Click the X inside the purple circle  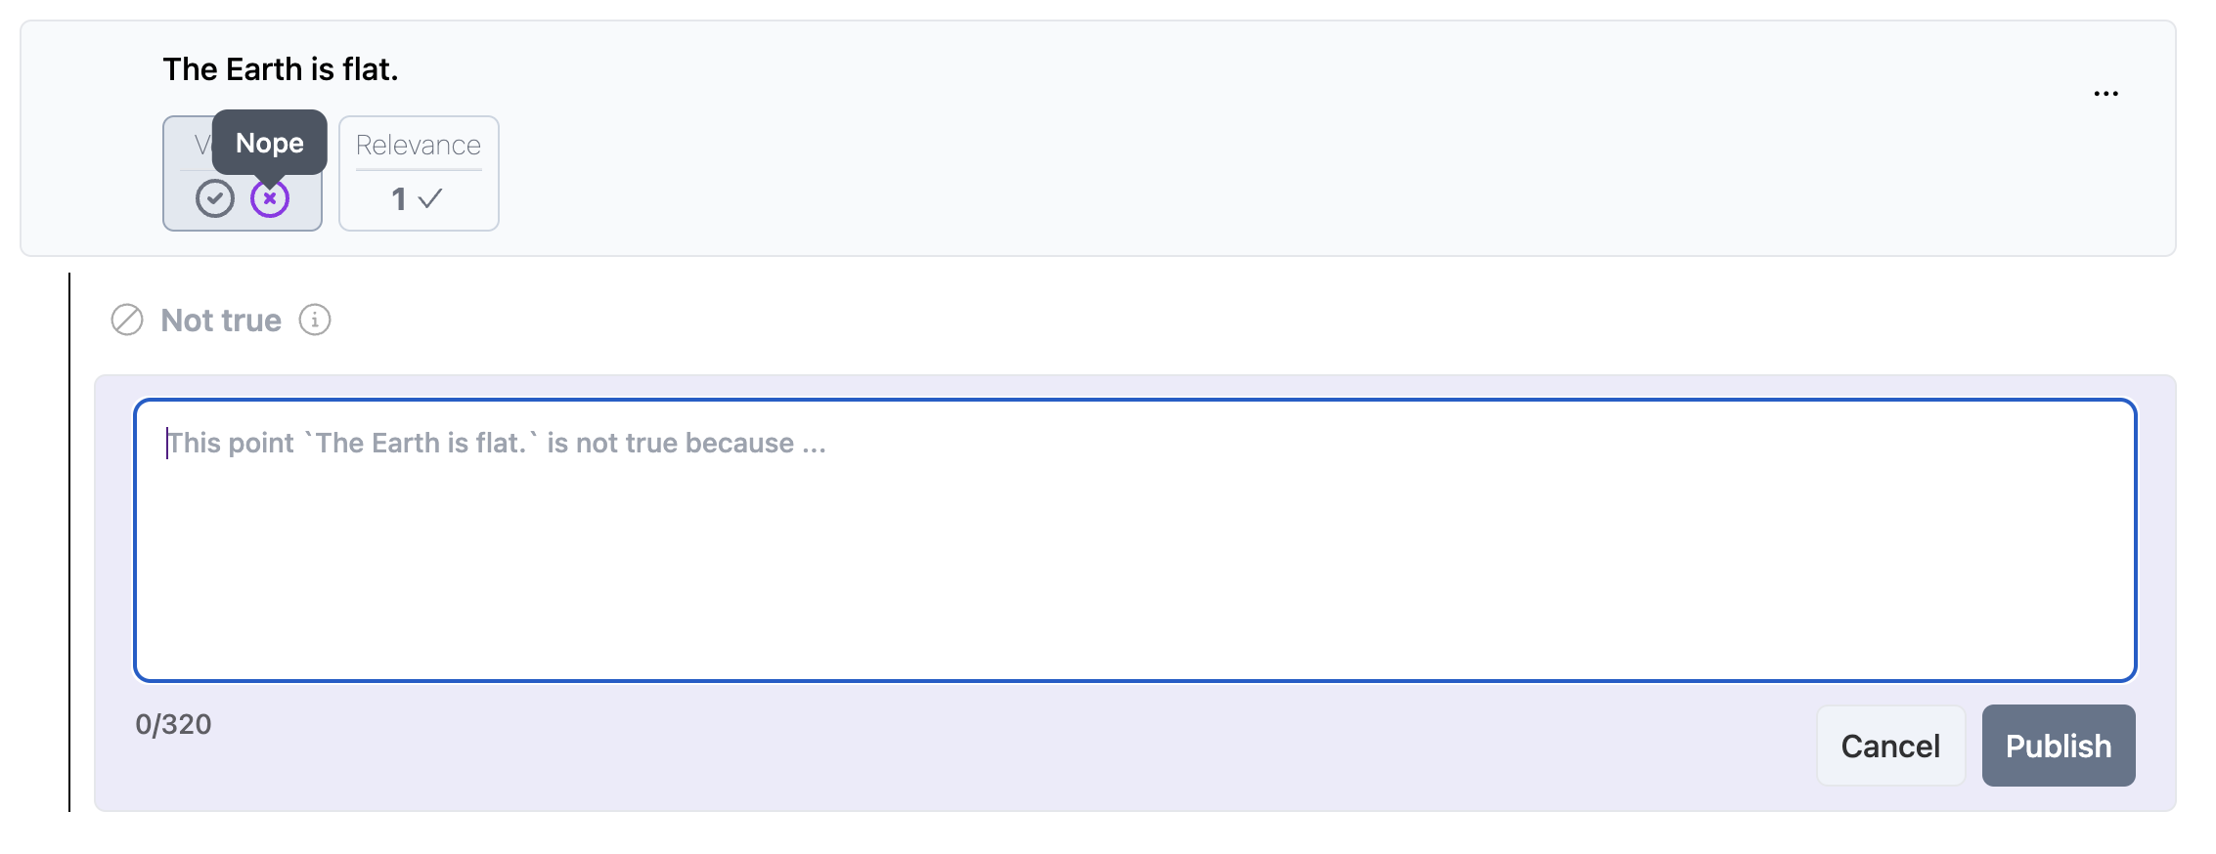point(270,199)
